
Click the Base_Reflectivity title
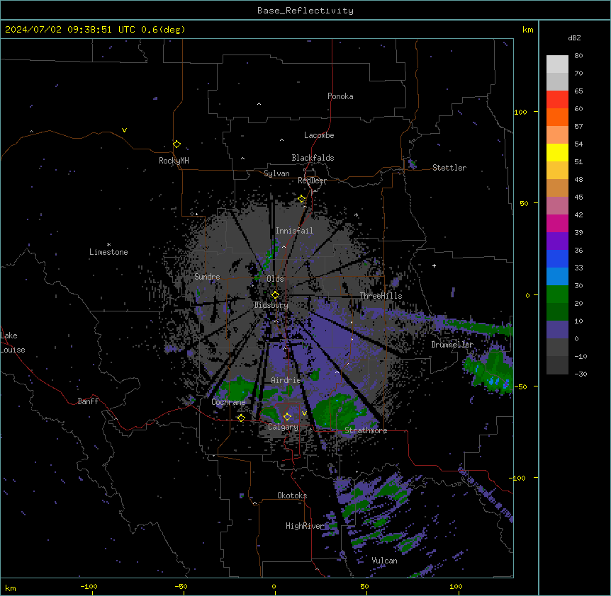tap(305, 11)
